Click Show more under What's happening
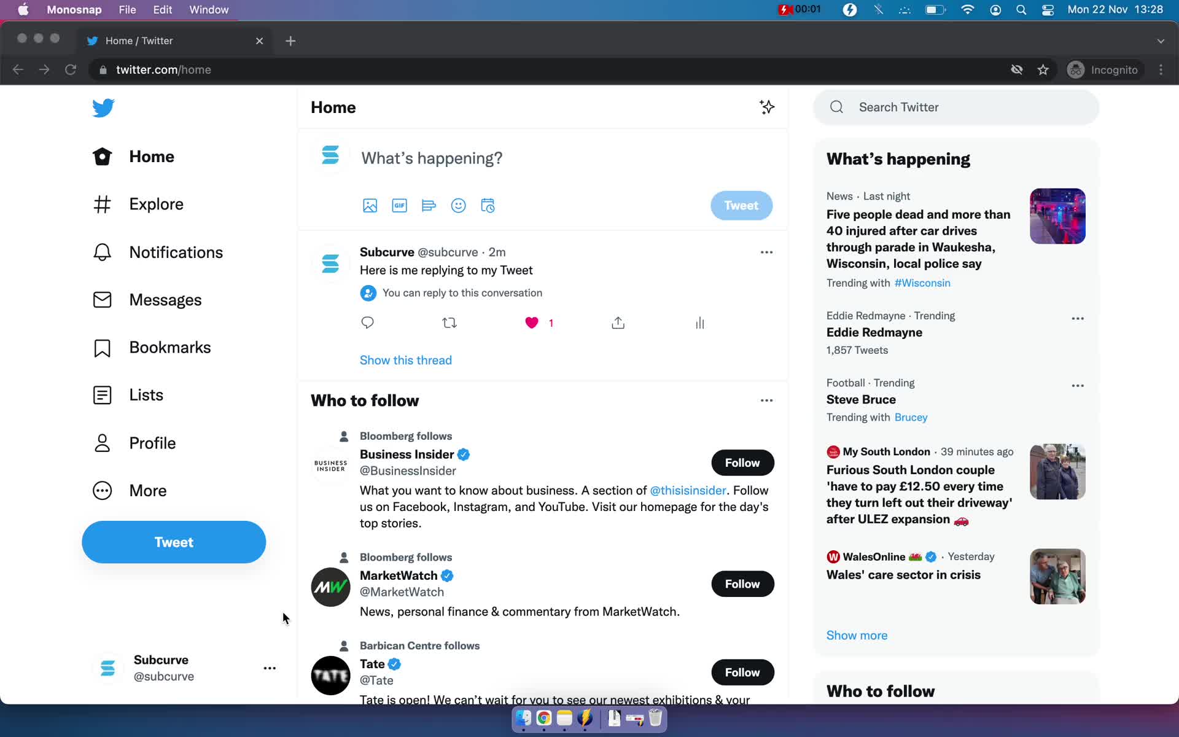 point(857,636)
